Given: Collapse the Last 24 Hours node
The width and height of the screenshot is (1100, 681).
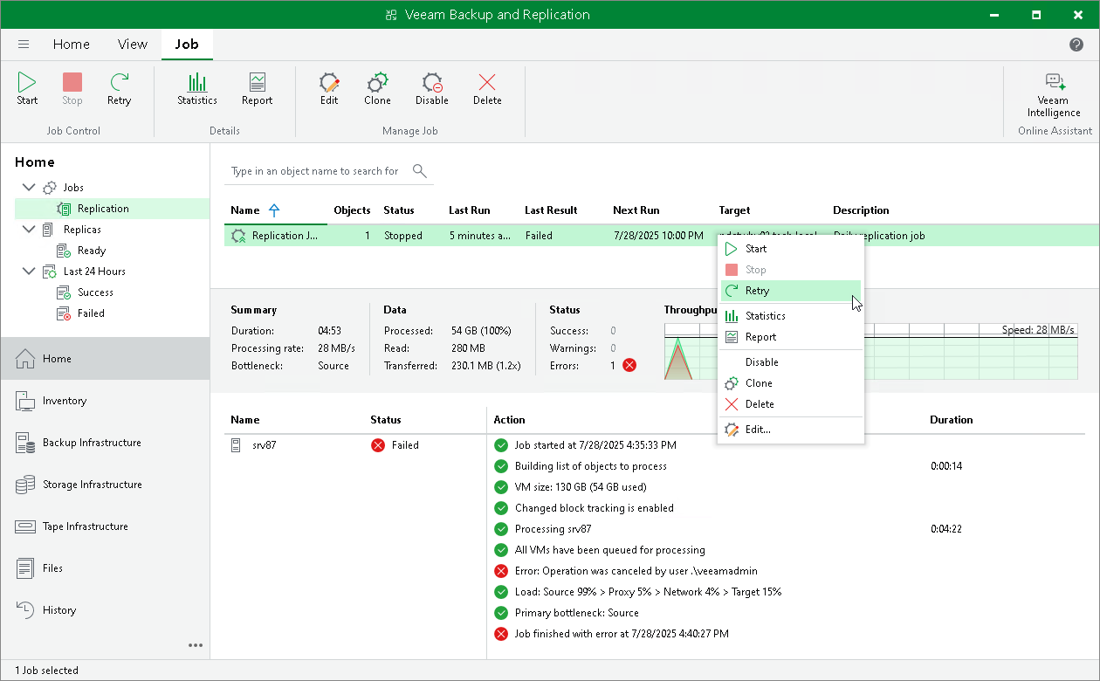Looking at the screenshot, I should click(29, 272).
